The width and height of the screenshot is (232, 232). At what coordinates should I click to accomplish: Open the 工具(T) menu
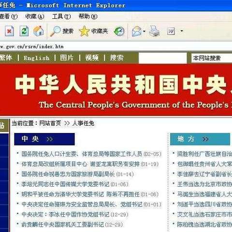[61, 16]
